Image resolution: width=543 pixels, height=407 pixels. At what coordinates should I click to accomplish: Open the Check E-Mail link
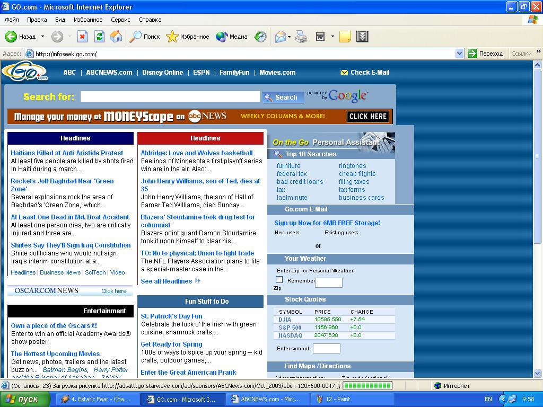pyautogui.click(x=370, y=72)
